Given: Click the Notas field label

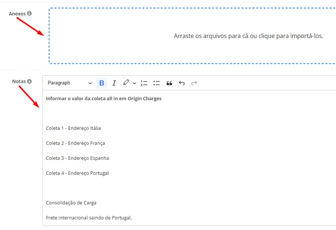Looking at the screenshot, I should pos(19,81).
